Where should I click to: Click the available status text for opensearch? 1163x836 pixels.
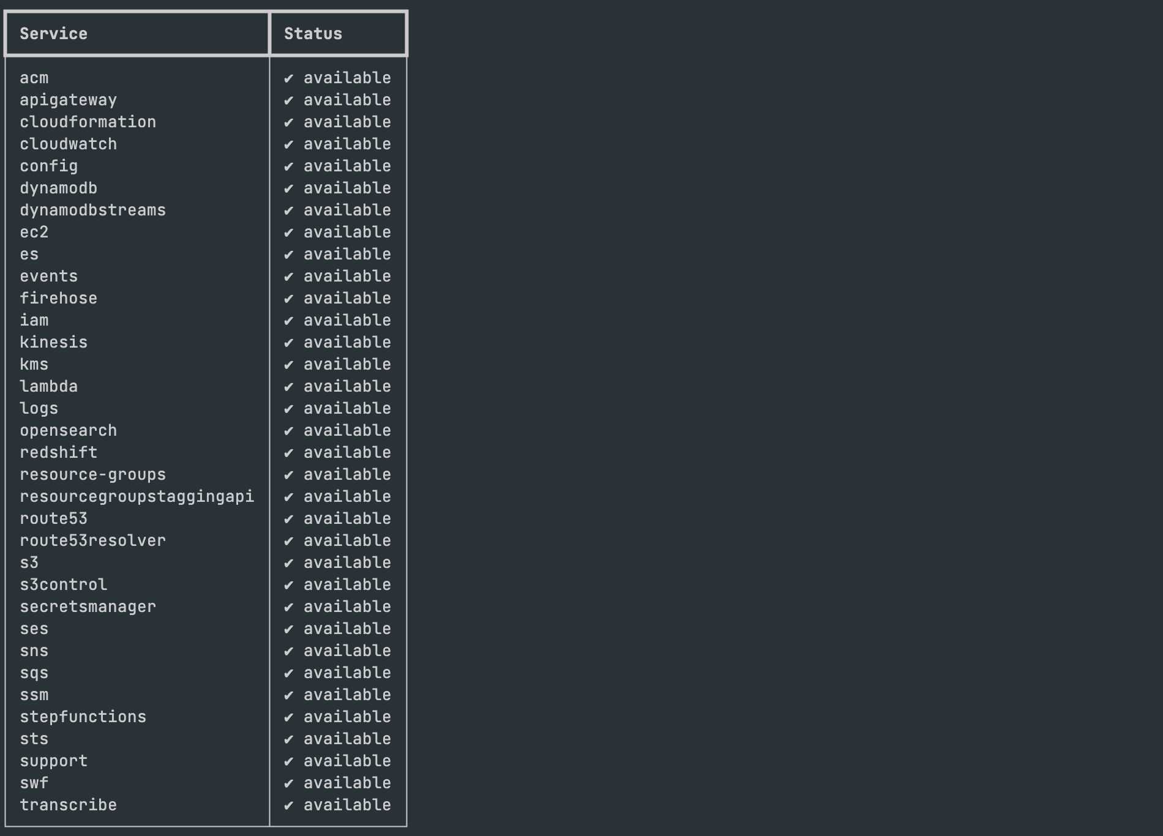point(347,431)
